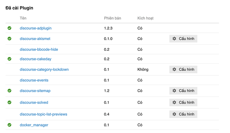Open the discourse-adplugin plugin link

coord(36,28)
